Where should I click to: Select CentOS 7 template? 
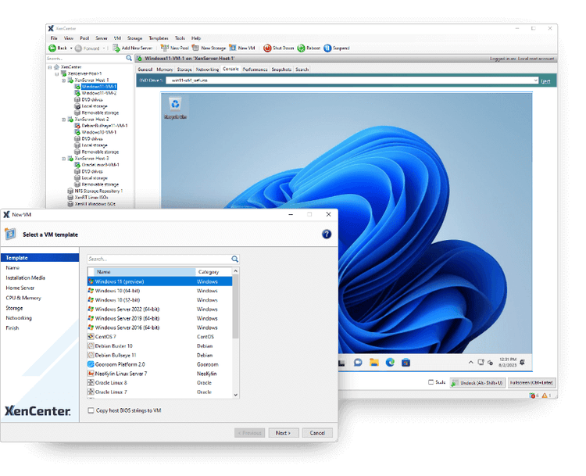[159, 337]
